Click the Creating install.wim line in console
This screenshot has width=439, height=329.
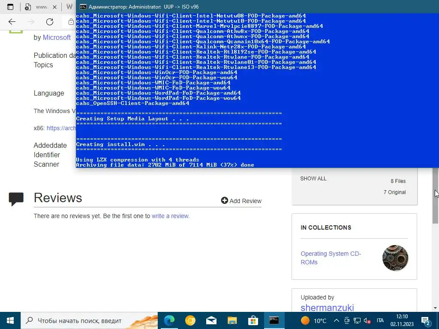point(120,144)
